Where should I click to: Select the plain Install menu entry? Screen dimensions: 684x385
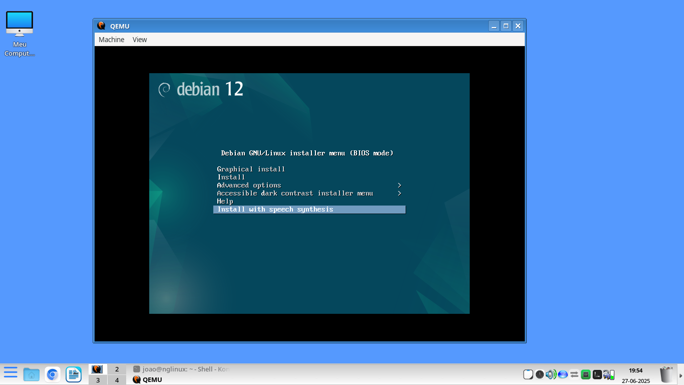click(x=231, y=177)
